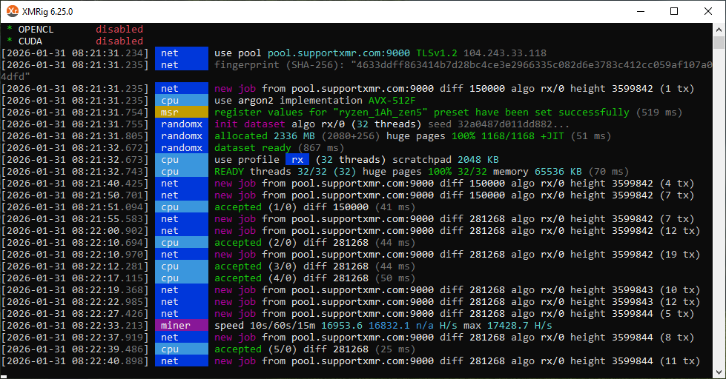Click the 'AVX-512F' argon2 implementation text

[392, 100]
